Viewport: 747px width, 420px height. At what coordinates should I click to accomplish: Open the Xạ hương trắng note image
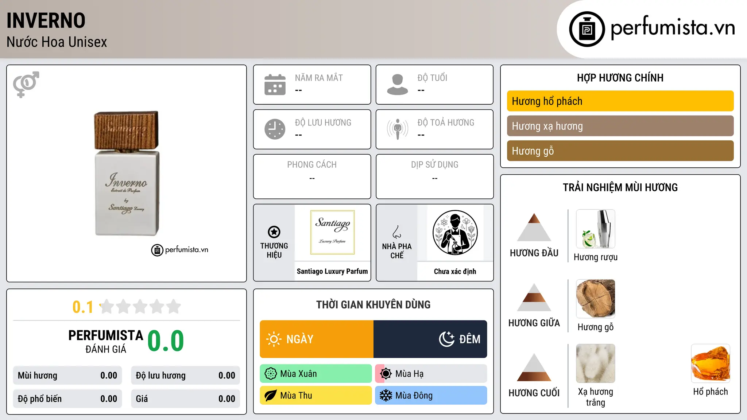(x=595, y=363)
